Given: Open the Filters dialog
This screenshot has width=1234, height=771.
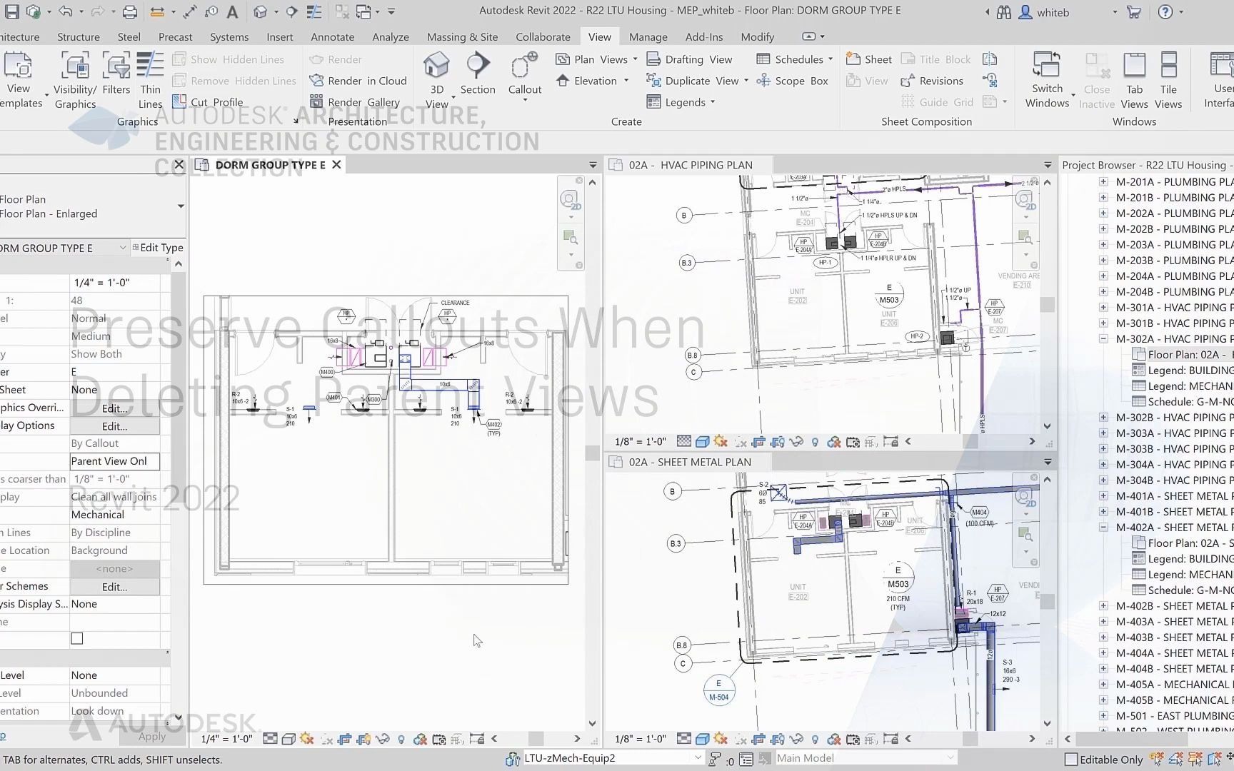Looking at the screenshot, I should point(116,74).
